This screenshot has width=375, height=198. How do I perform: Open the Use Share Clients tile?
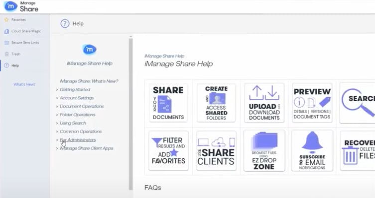pyautogui.click(x=216, y=150)
